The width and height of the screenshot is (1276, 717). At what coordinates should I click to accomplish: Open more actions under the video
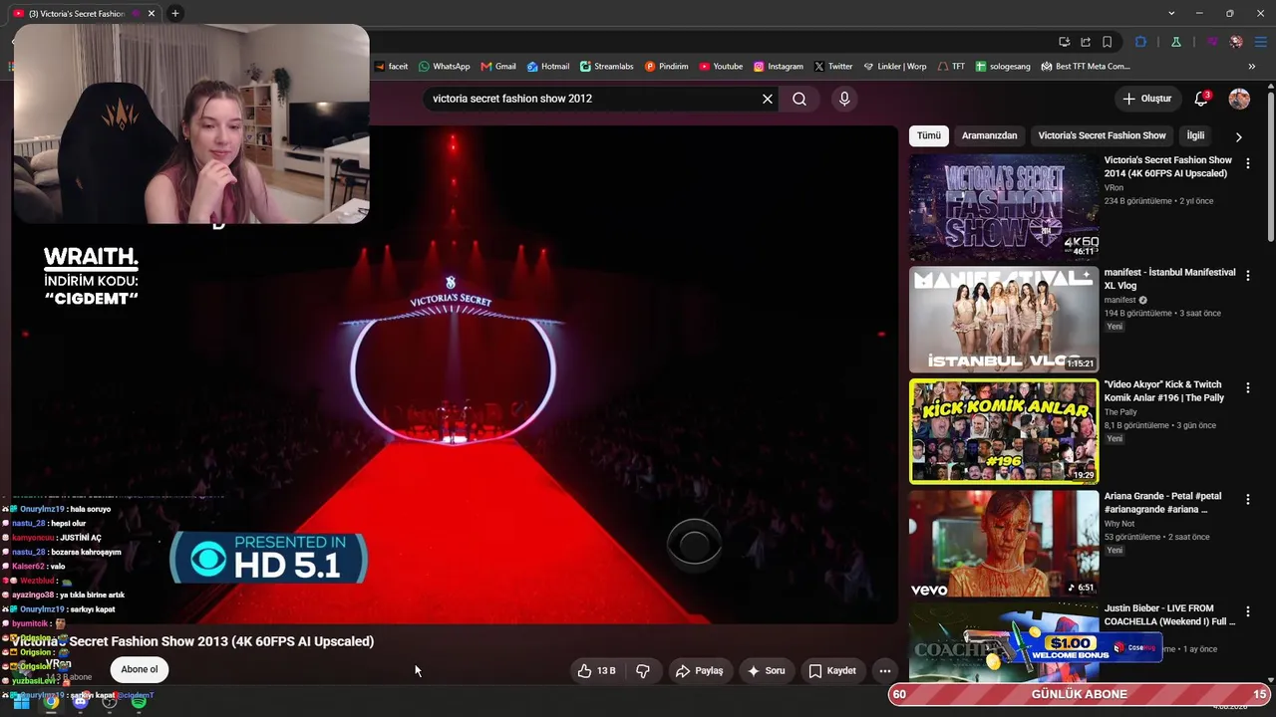pos(884,671)
